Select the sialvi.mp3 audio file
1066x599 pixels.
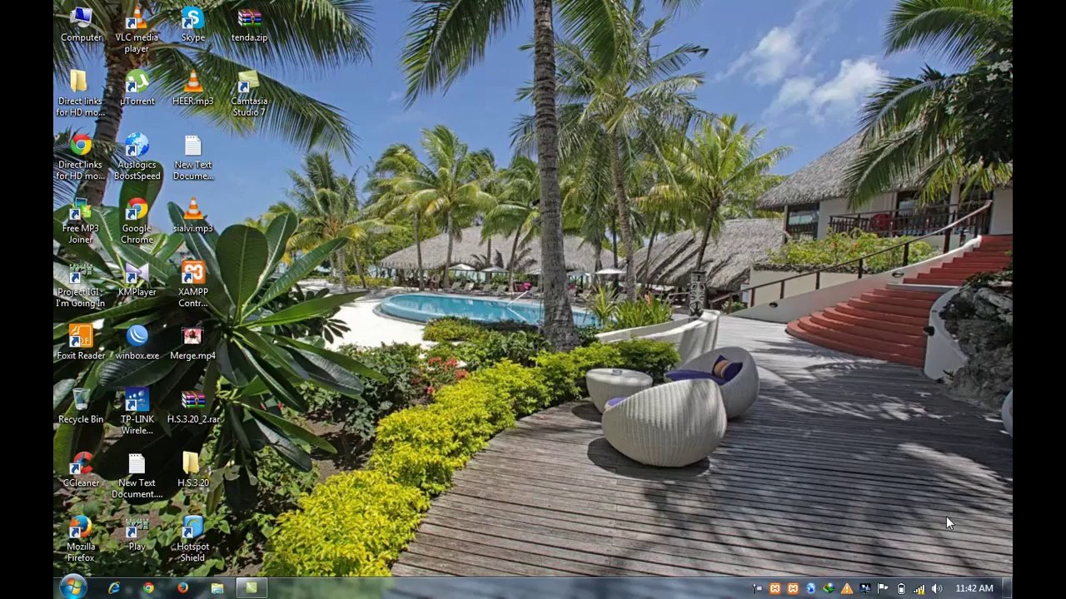192,215
